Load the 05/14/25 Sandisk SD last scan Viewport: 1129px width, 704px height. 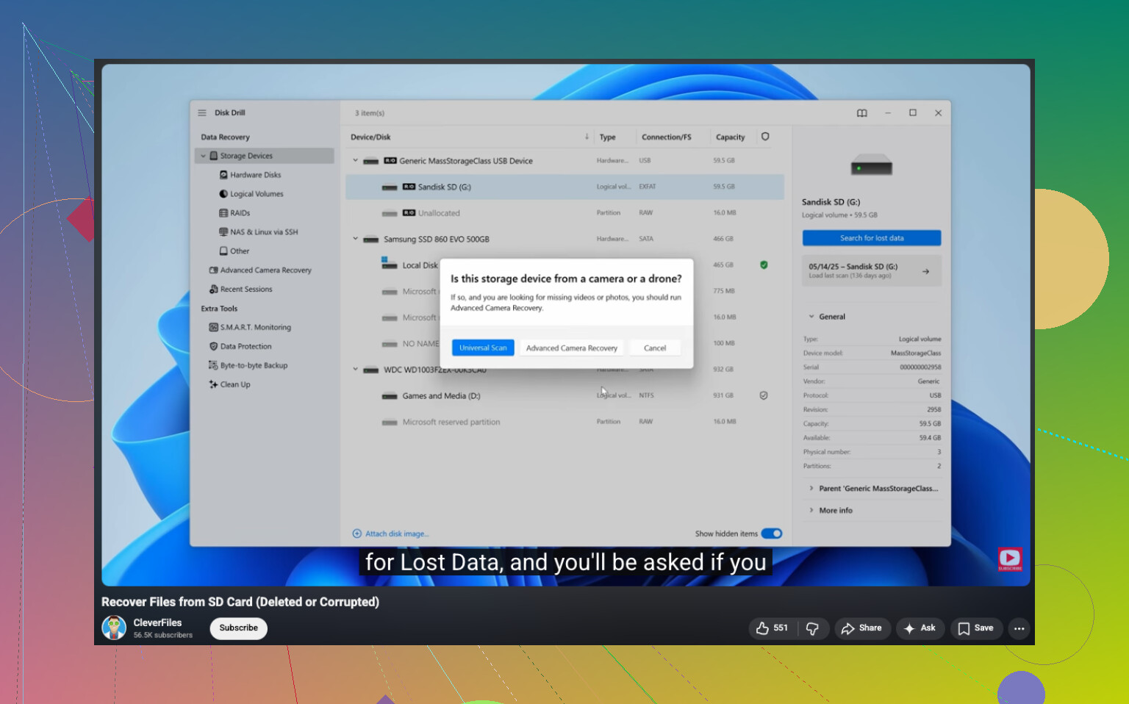(x=872, y=271)
